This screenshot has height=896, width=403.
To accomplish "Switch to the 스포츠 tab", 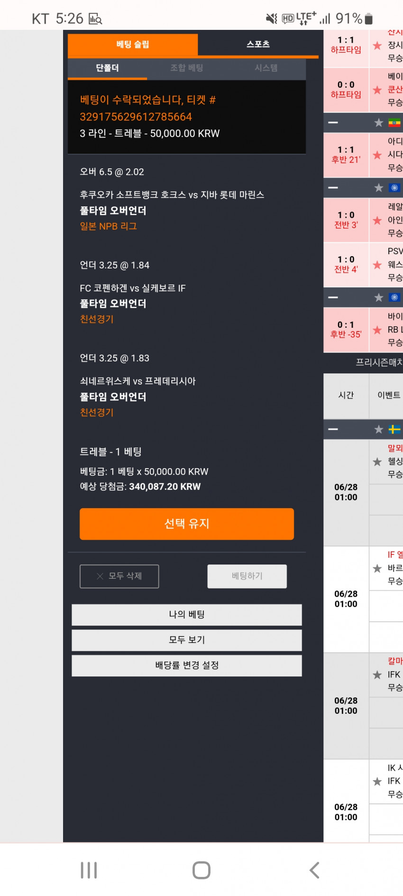I will pyautogui.click(x=258, y=44).
